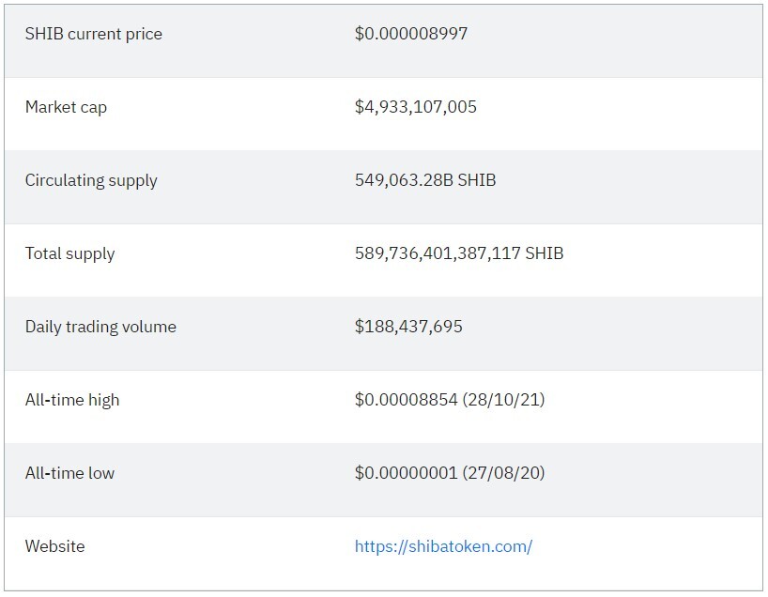Click the All-time high label
Image resolution: width=768 pixels, height=597 pixels.
pos(72,400)
